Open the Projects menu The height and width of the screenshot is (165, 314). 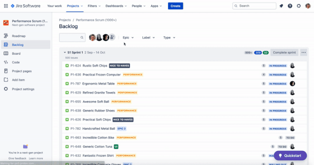click(x=75, y=6)
